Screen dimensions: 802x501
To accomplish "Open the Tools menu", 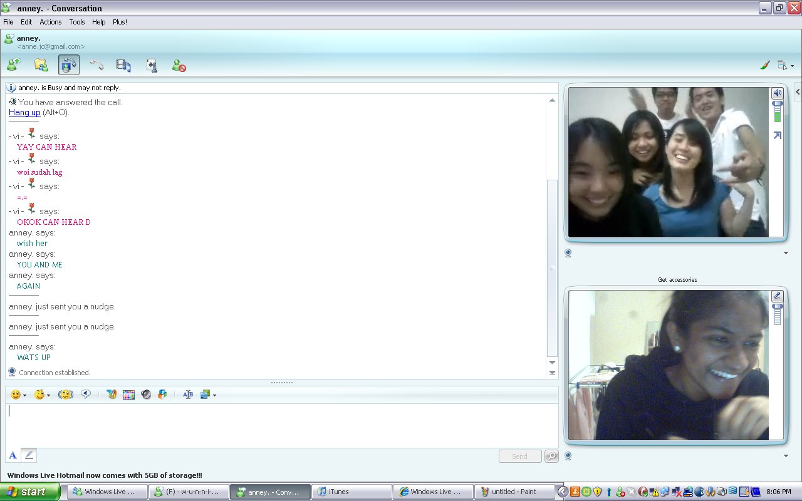I will click(x=77, y=22).
